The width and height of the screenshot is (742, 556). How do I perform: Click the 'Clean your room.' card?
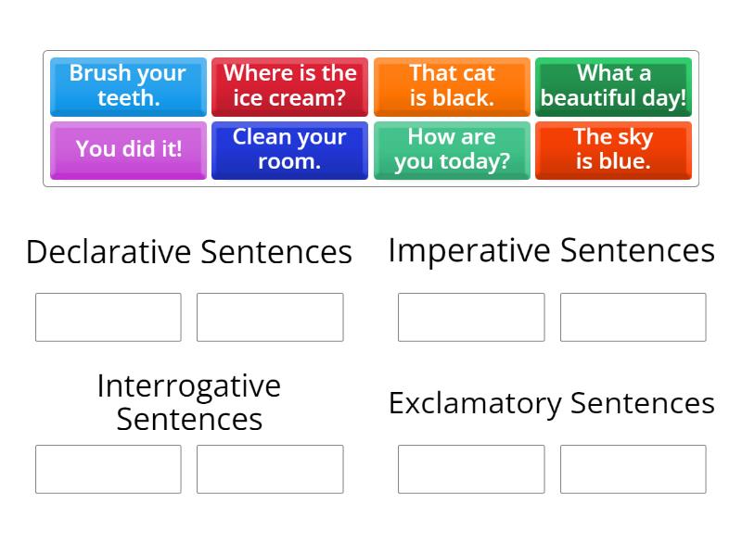tap(289, 150)
